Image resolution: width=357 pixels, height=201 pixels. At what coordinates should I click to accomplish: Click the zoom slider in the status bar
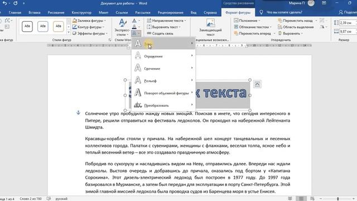[x=338, y=199]
